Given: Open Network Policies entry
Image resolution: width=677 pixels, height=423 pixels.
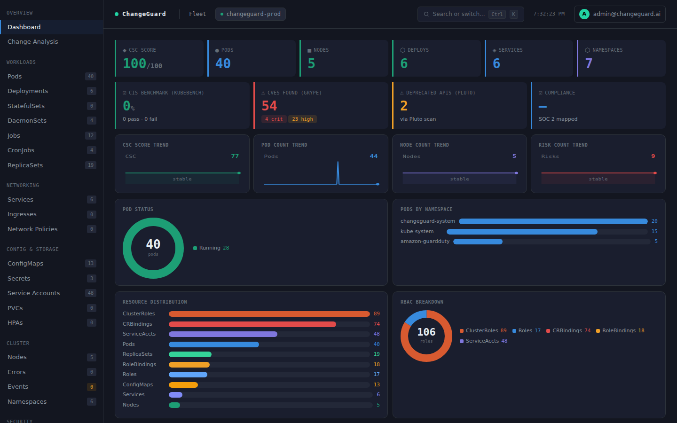Looking at the screenshot, I should pyautogui.click(x=52, y=229).
